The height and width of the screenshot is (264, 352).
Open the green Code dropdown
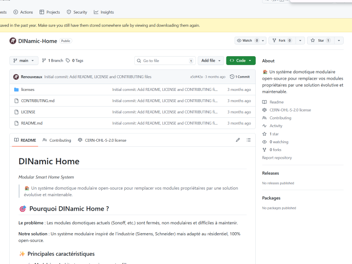pyautogui.click(x=241, y=61)
